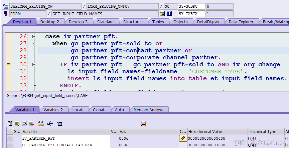This screenshot has height=148, width=289.
Task: Click the yellow execution arrow at line 30
Action: coord(8,64)
